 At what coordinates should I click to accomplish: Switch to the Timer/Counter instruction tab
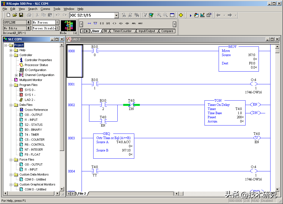pyautogui.click(x=122, y=31)
